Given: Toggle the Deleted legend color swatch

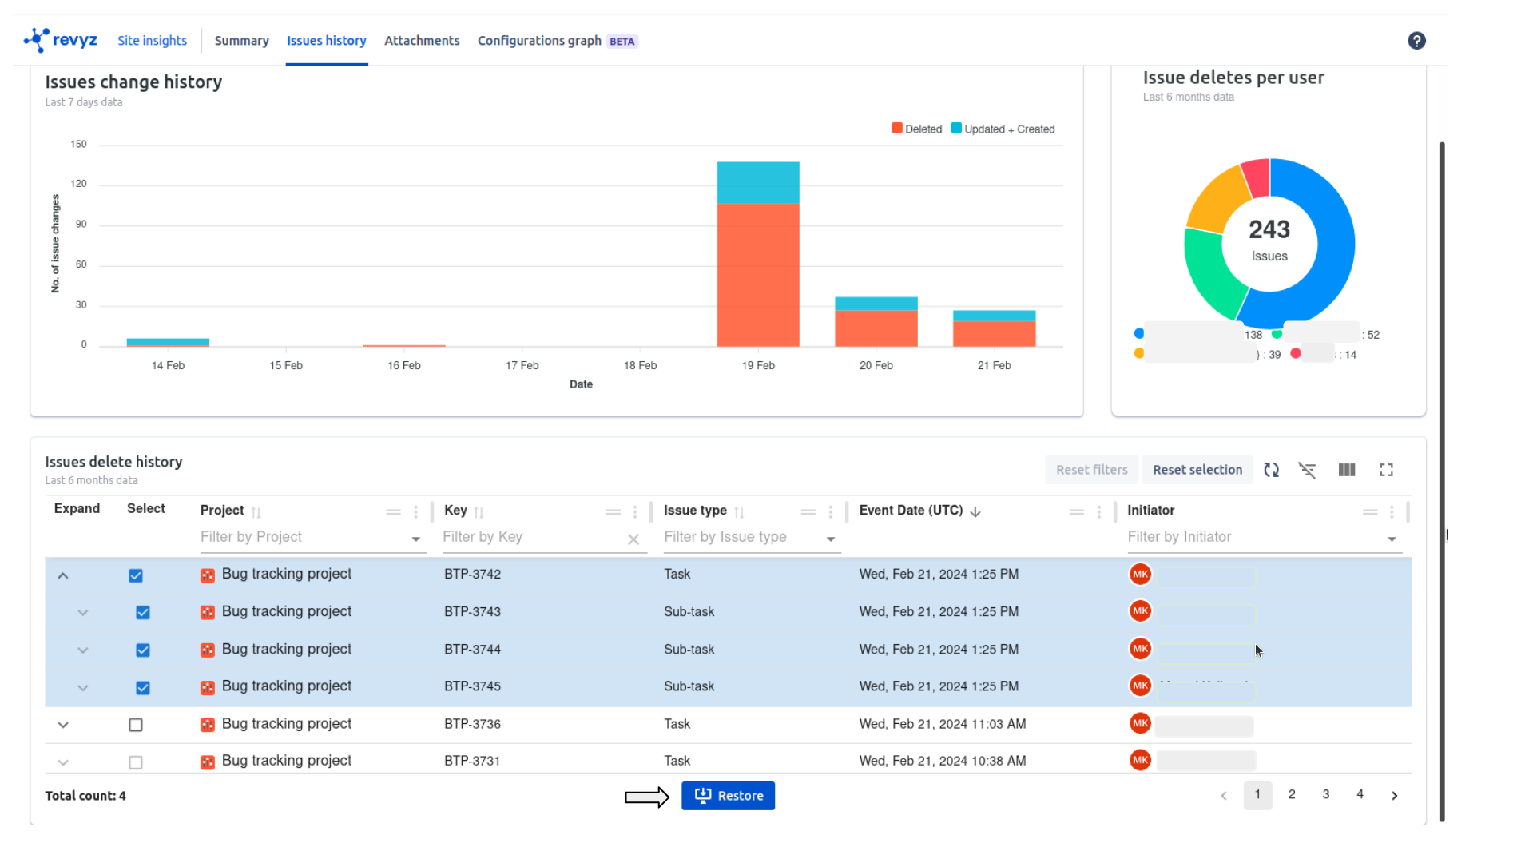Looking at the screenshot, I should coord(896,129).
